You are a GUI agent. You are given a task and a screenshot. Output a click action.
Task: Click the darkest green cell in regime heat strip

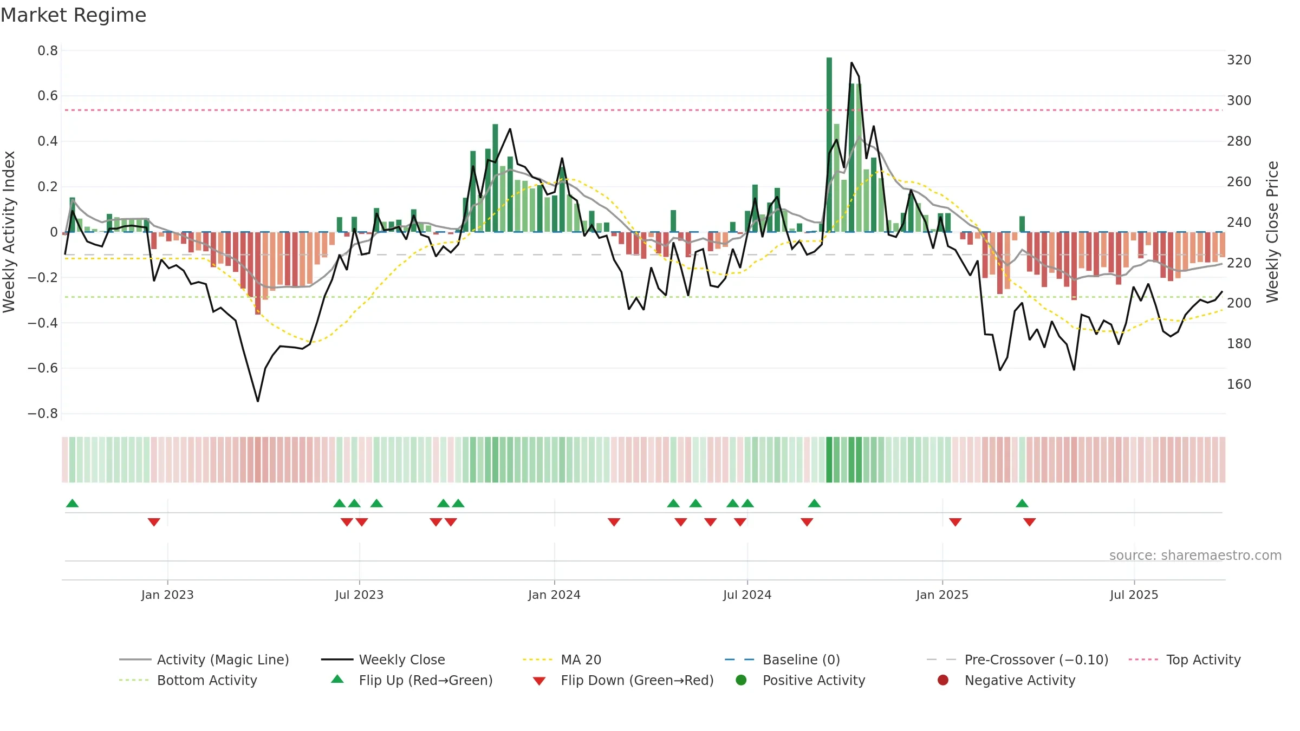[x=829, y=460]
